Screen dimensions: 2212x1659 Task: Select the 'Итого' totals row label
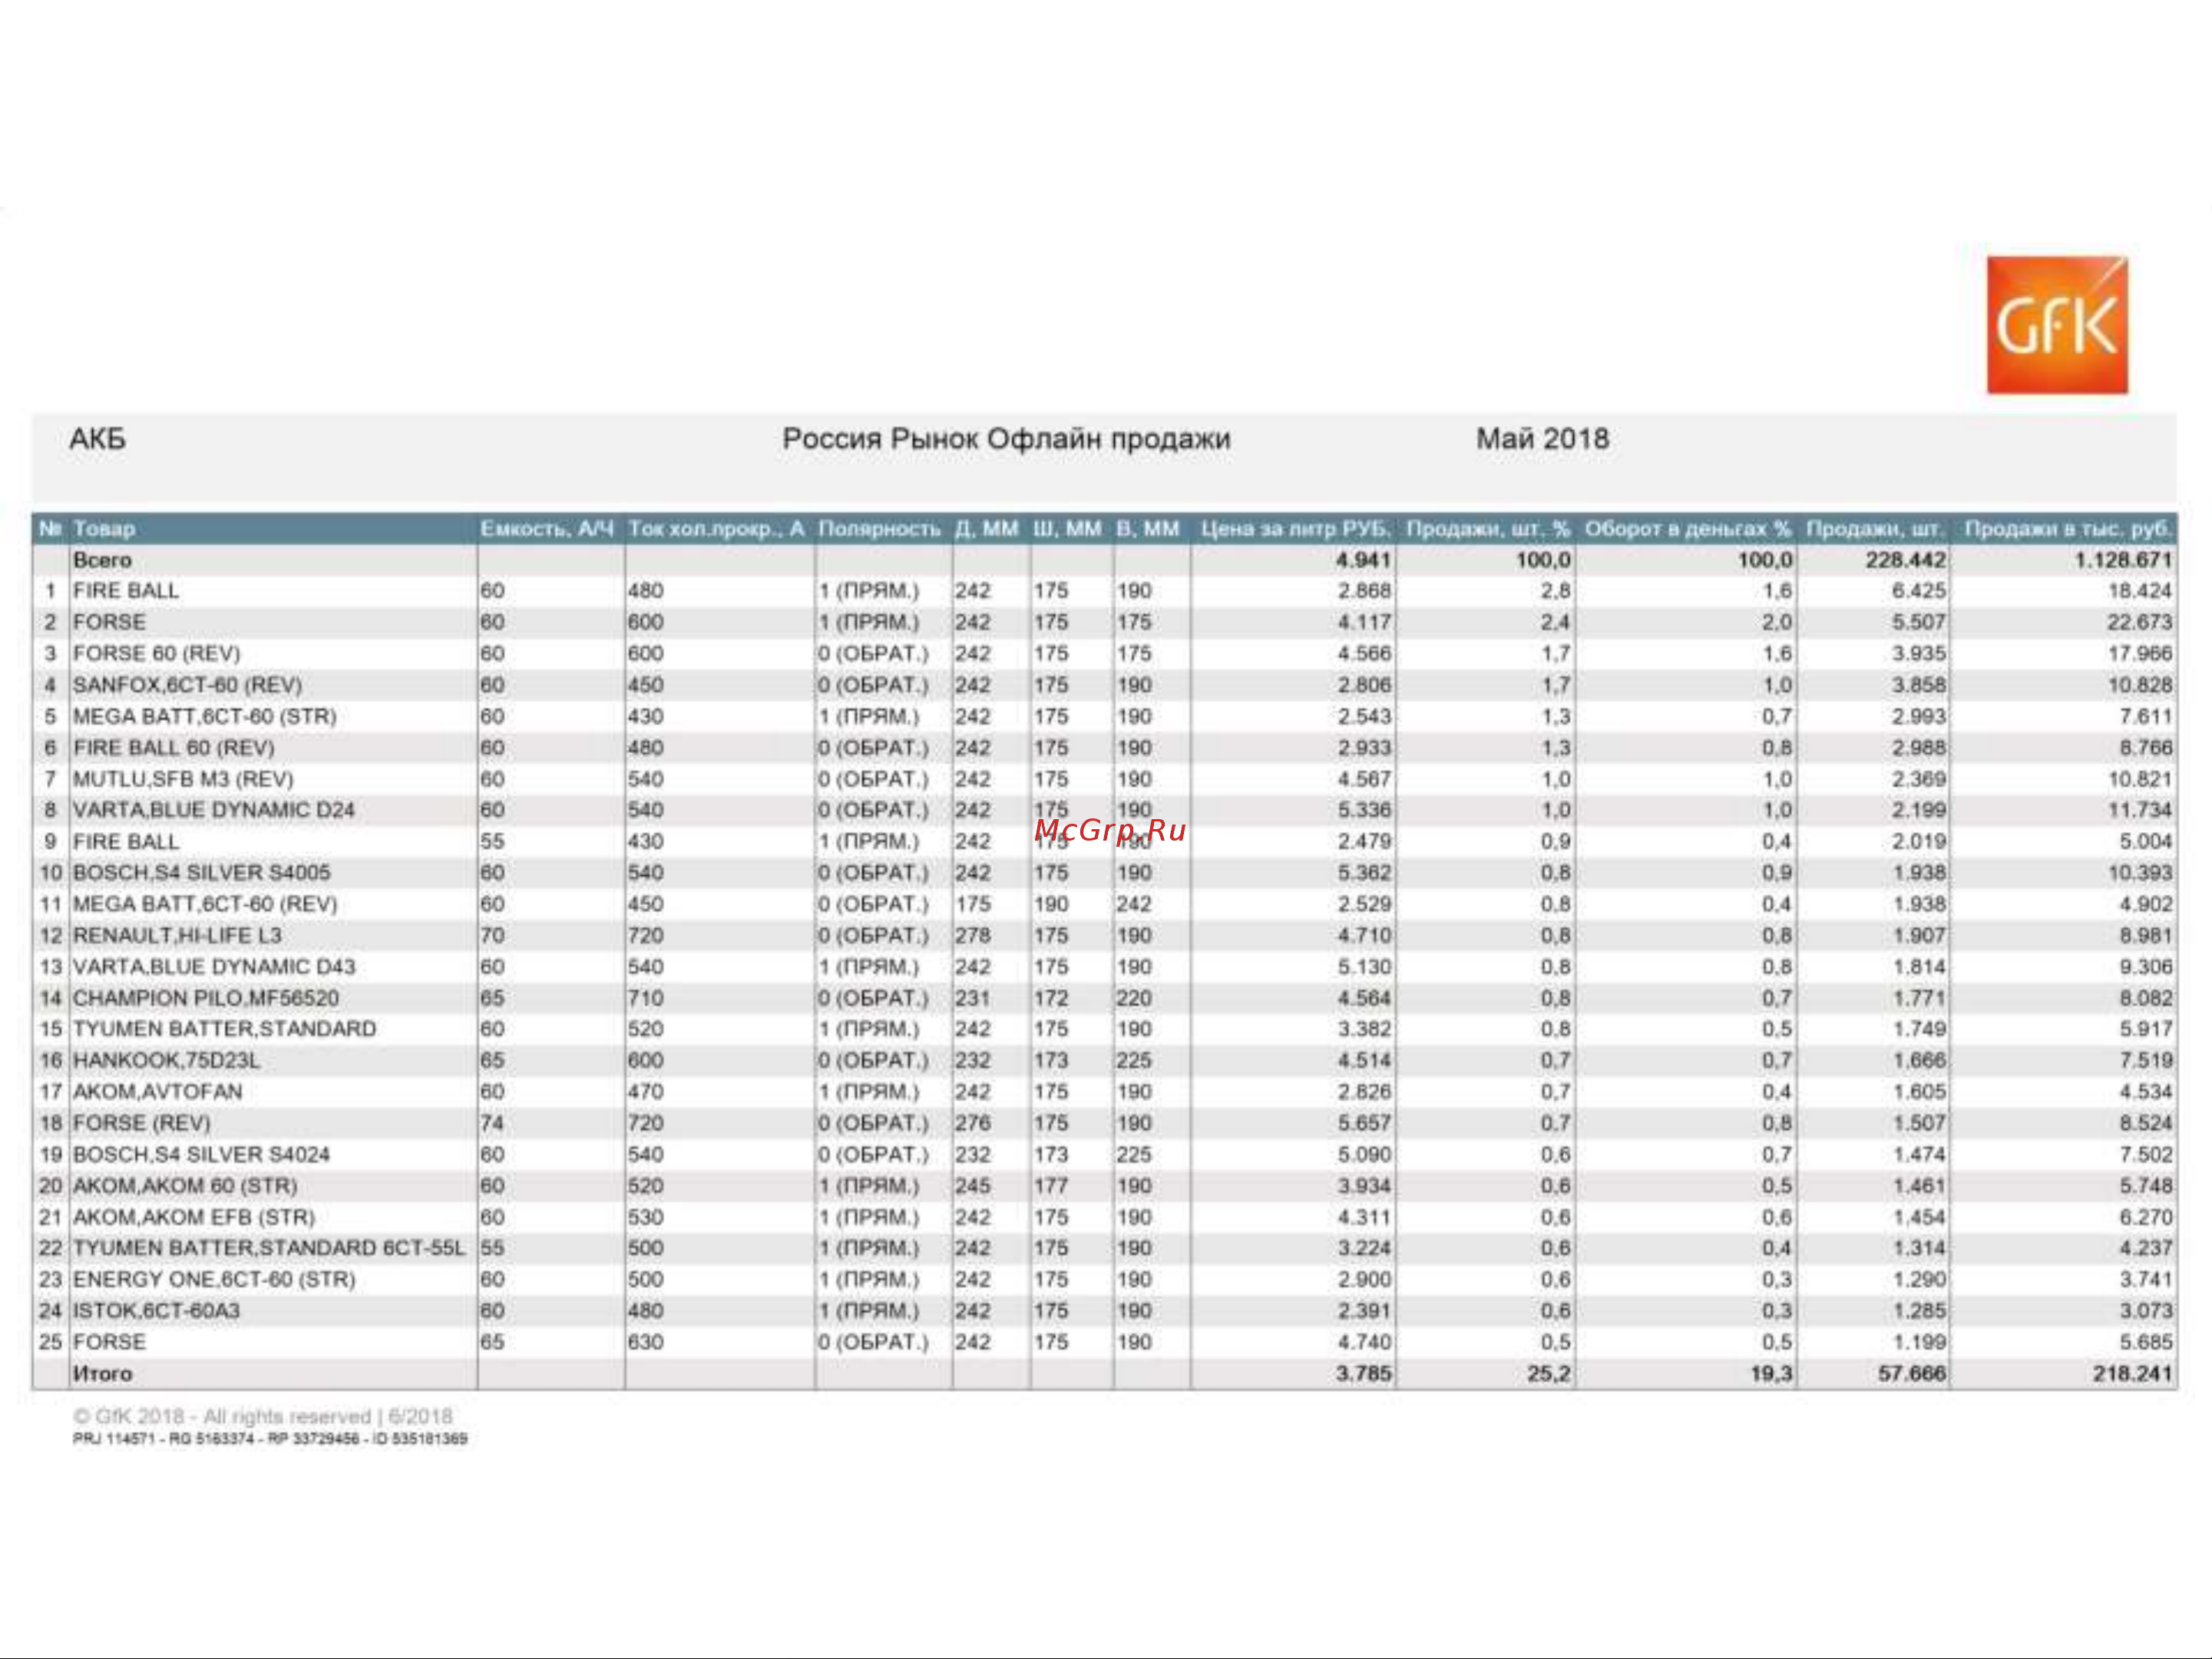pos(102,1374)
